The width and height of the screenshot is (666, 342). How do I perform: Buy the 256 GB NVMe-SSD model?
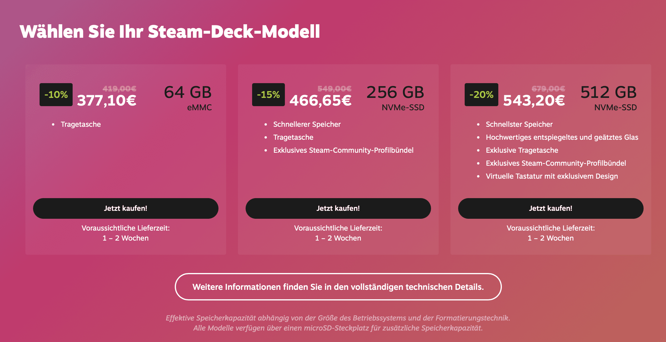(338, 208)
